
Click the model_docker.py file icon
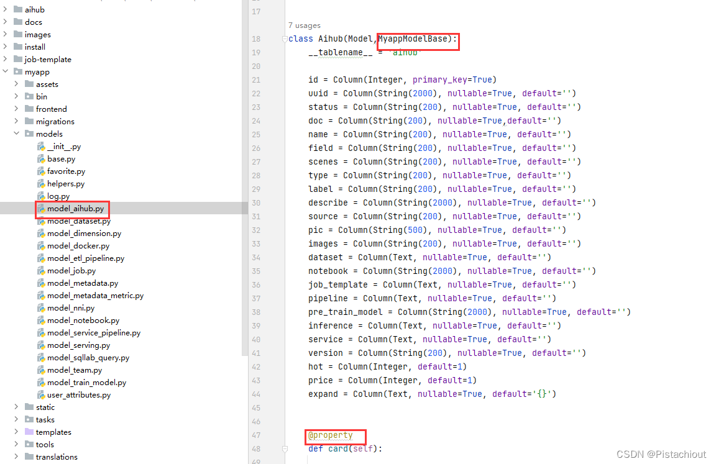[41, 245]
